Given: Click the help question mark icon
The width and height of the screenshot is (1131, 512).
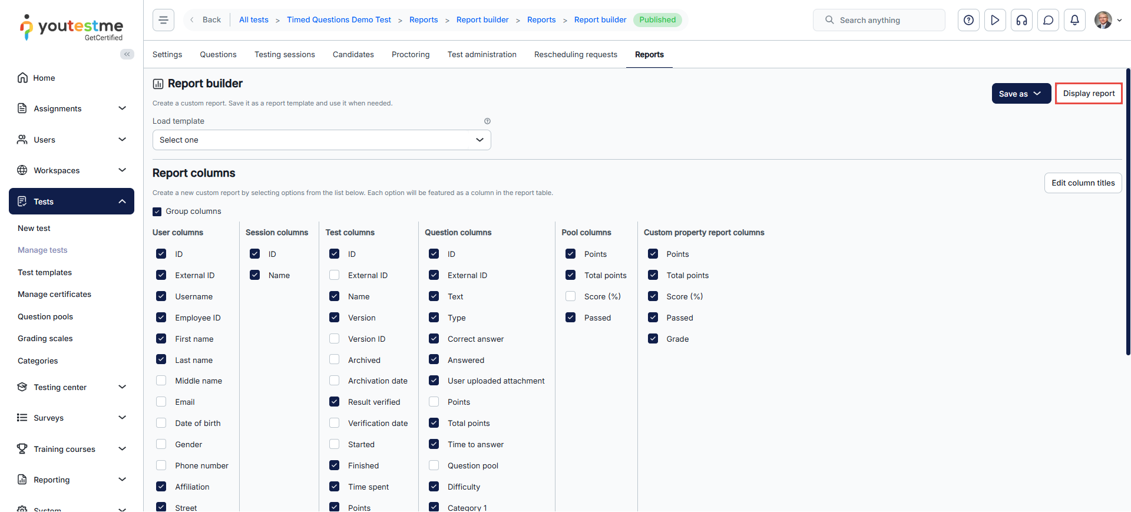Looking at the screenshot, I should click(x=968, y=20).
